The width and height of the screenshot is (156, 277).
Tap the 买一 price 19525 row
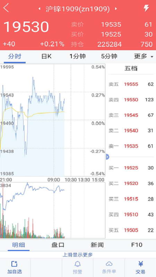131,168
